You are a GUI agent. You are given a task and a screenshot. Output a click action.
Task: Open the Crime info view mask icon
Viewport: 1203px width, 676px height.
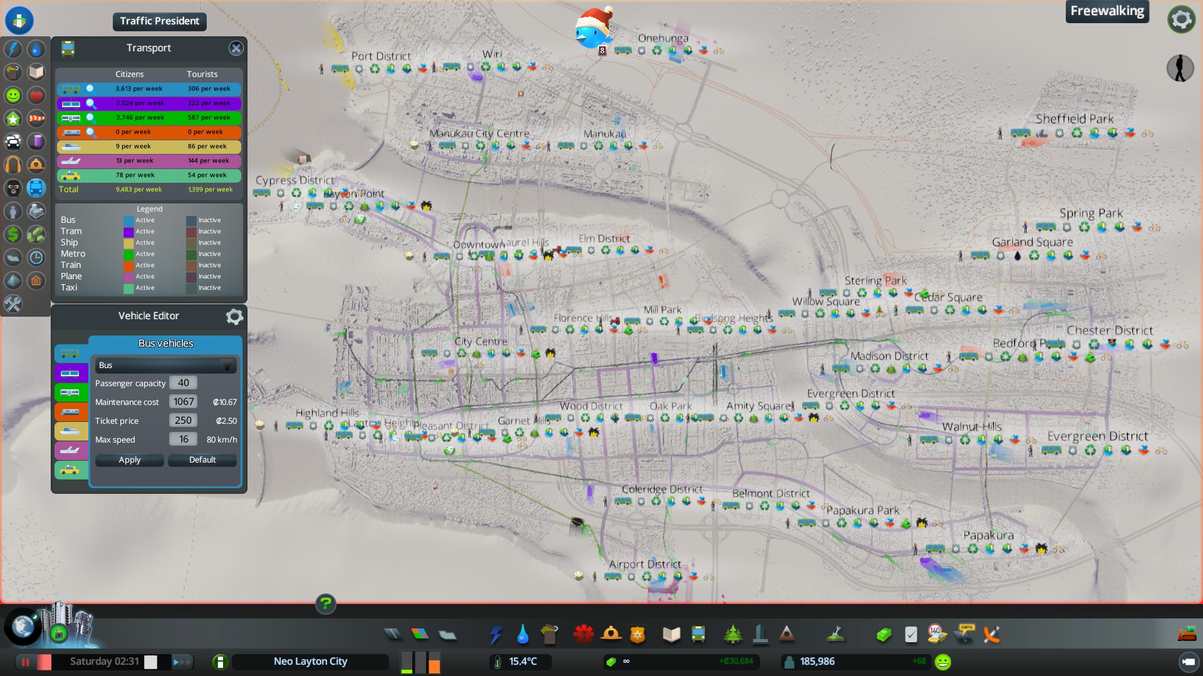click(13, 188)
